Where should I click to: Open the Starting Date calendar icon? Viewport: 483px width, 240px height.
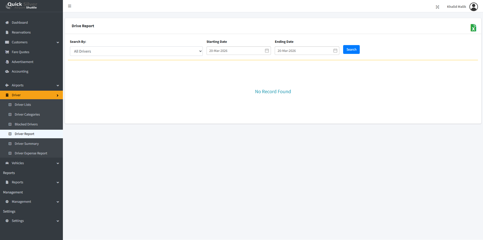pos(267,51)
